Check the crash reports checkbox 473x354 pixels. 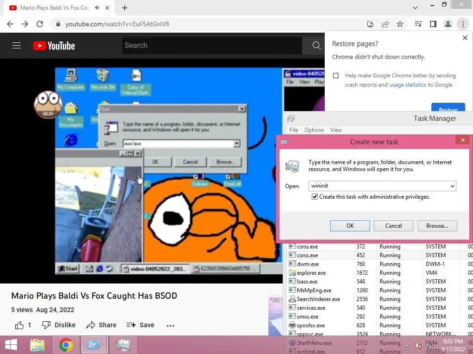(x=336, y=76)
